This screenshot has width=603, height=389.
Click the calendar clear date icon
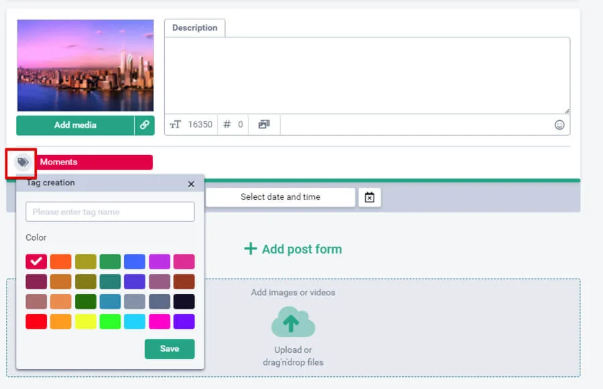370,197
